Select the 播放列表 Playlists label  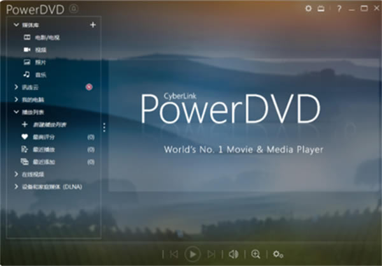click(x=33, y=112)
